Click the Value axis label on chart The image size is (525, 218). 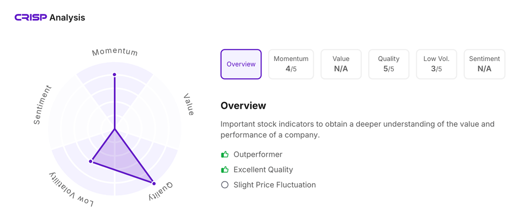click(189, 105)
